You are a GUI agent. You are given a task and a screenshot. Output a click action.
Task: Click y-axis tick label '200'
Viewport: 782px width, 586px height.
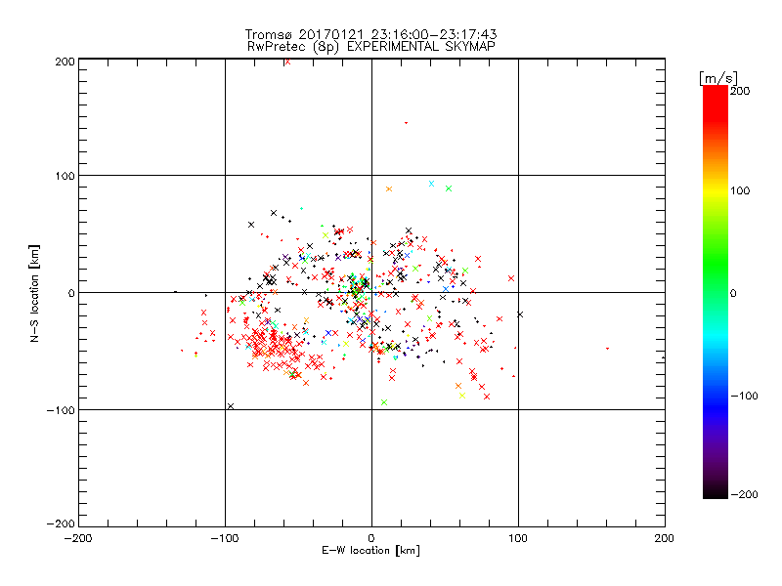(x=65, y=62)
